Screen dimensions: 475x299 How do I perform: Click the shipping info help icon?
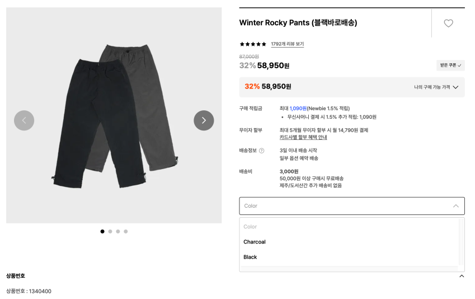[x=261, y=151]
